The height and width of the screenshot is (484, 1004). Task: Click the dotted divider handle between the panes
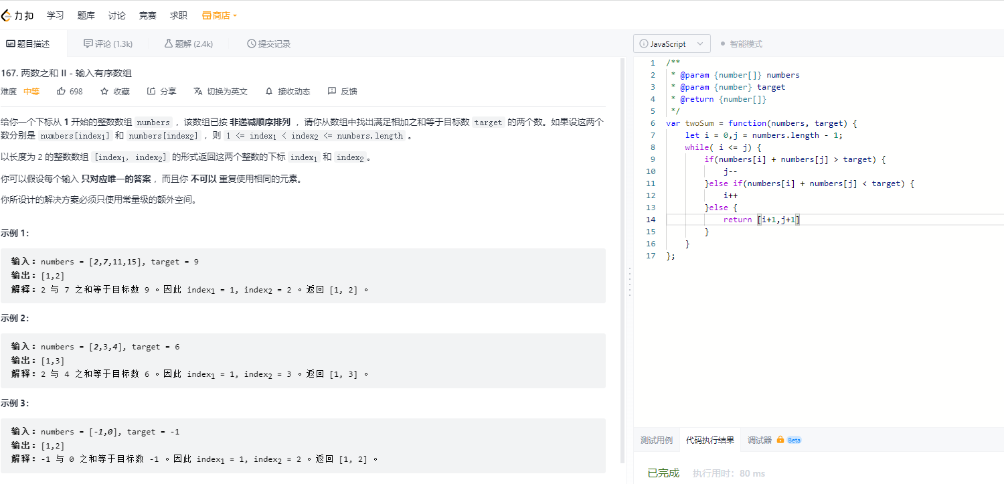click(629, 281)
